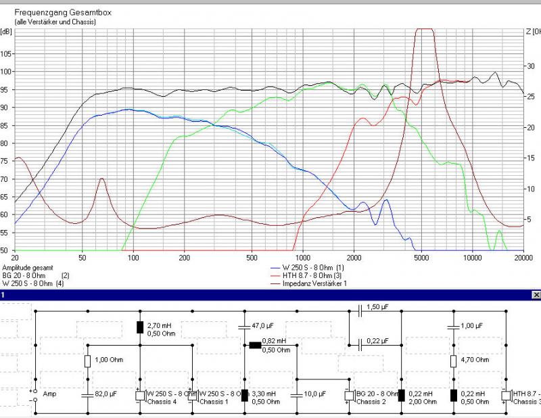This screenshot has width=541, height=418.
Task: Select the 0,22 mH 2,00 Ohm inductor symbol
Action: (401, 396)
